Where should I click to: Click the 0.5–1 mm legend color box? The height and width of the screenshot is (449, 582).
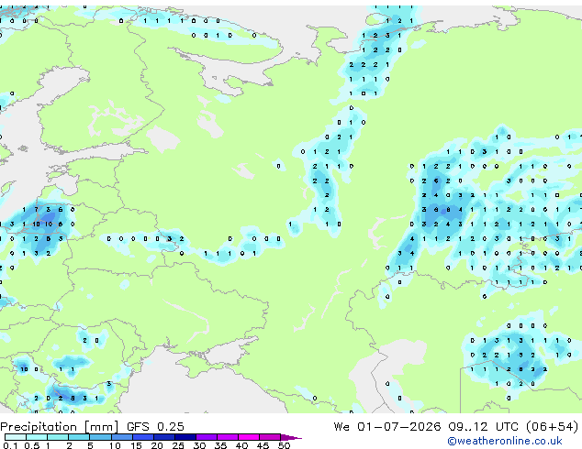pyautogui.click(x=37, y=437)
